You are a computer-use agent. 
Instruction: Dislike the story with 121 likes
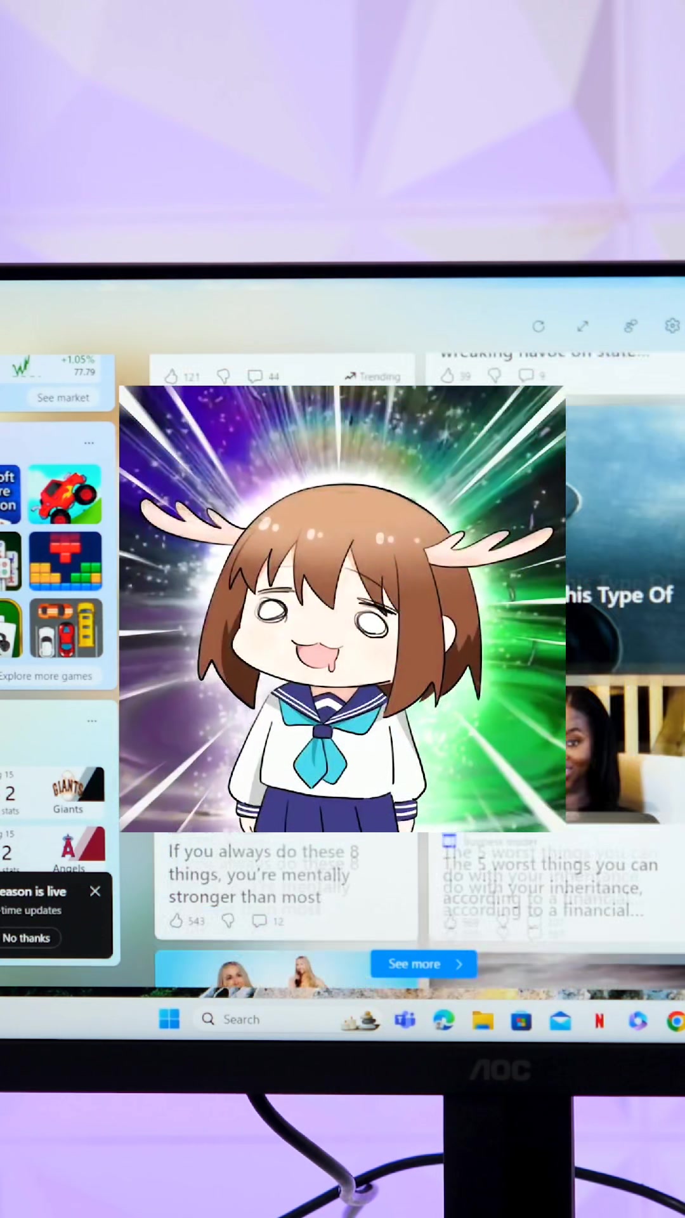[223, 377]
